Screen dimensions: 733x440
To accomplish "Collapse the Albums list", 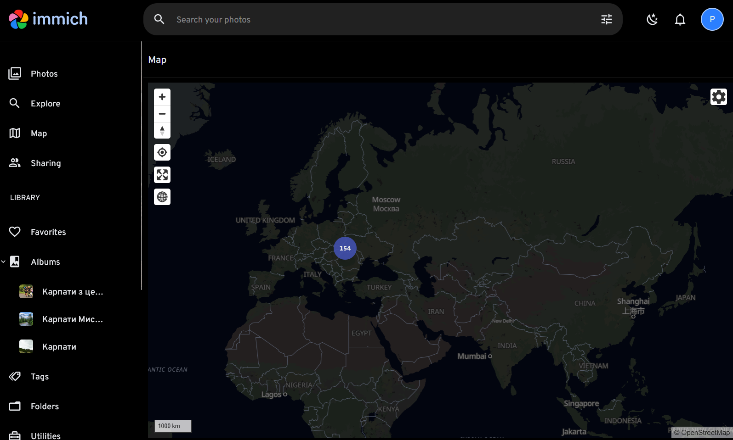I will [4, 262].
